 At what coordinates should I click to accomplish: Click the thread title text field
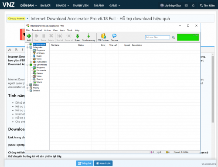122,19
